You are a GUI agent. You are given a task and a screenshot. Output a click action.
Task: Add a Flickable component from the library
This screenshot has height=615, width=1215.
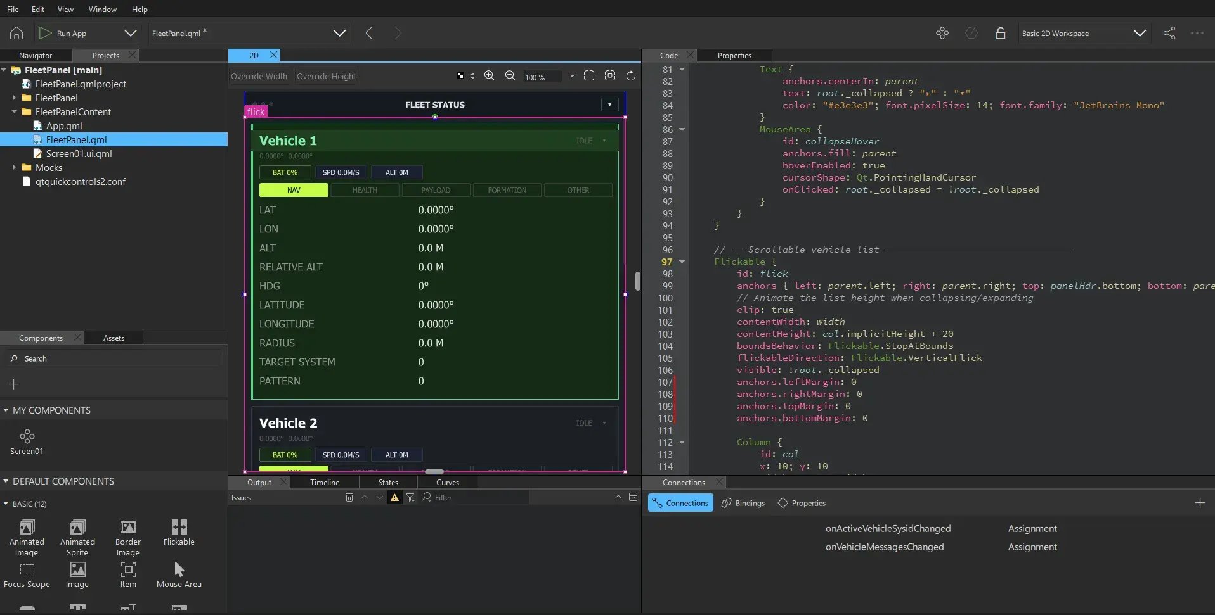tap(179, 532)
